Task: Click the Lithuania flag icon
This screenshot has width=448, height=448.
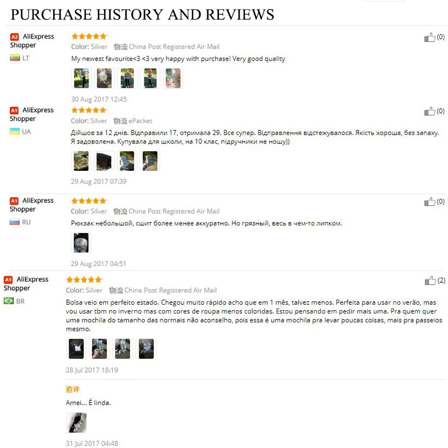Action: coord(15,58)
